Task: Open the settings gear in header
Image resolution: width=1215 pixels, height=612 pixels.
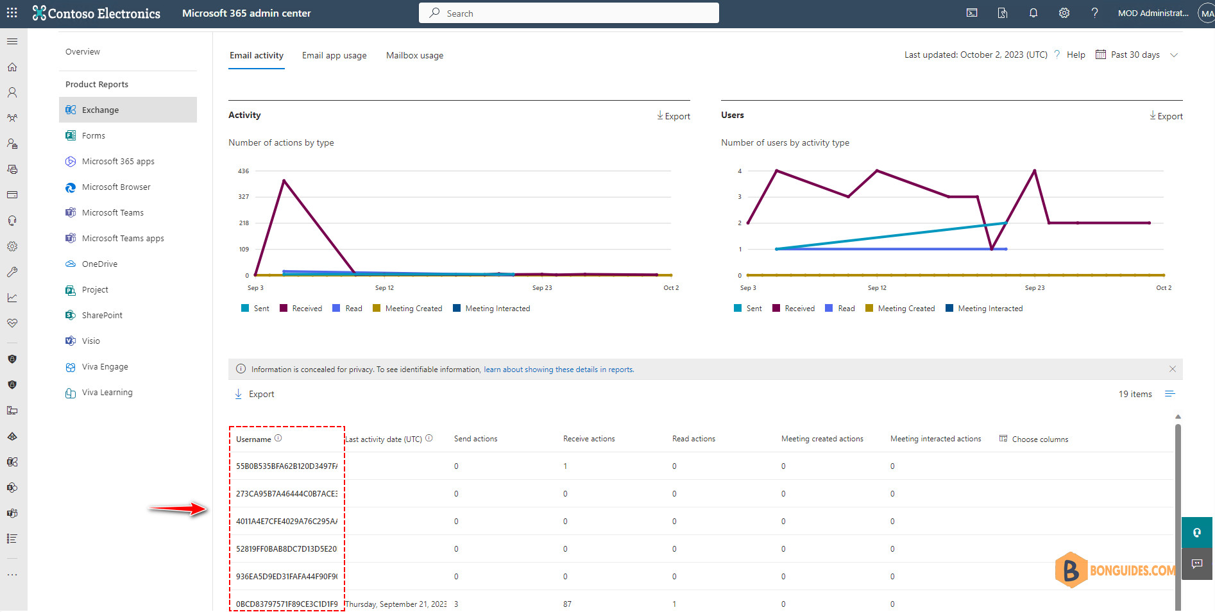Action: click(x=1064, y=13)
